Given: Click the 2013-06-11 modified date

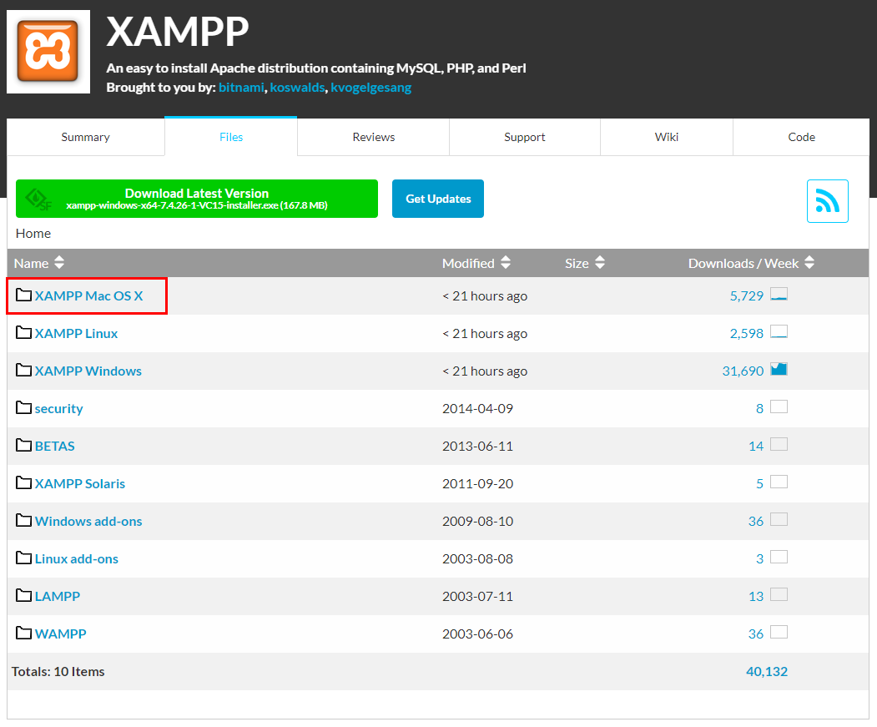Looking at the screenshot, I should click(477, 446).
